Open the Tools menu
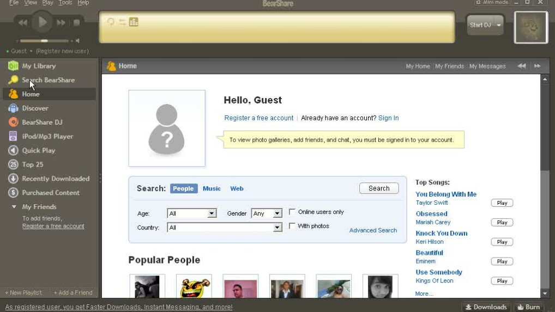The width and height of the screenshot is (555, 312). point(65,3)
